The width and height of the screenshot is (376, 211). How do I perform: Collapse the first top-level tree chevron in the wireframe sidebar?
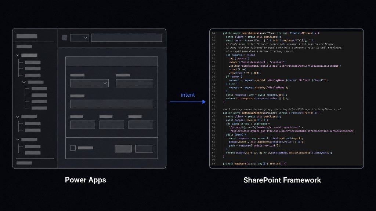(x=18, y=55)
